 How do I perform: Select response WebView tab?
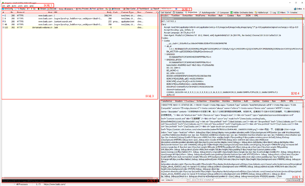tap(237, 101)
